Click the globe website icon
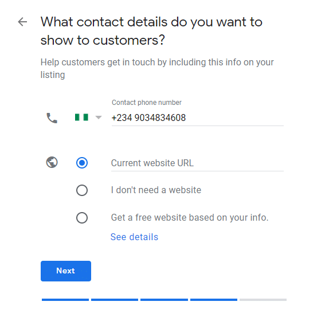 (x=52, y=162)
